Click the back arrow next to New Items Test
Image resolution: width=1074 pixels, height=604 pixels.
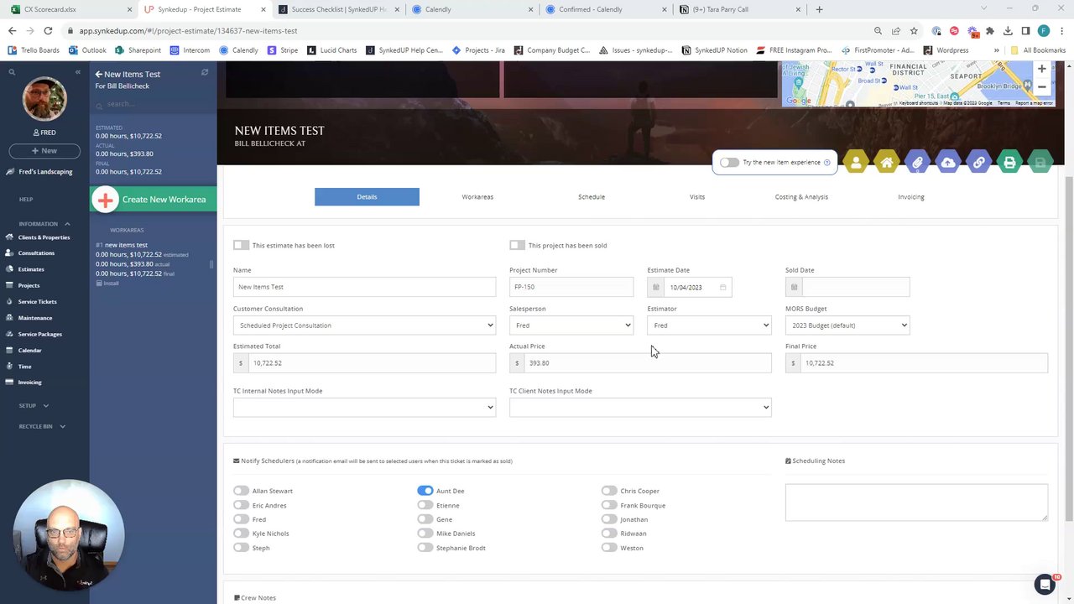[98, 74]
